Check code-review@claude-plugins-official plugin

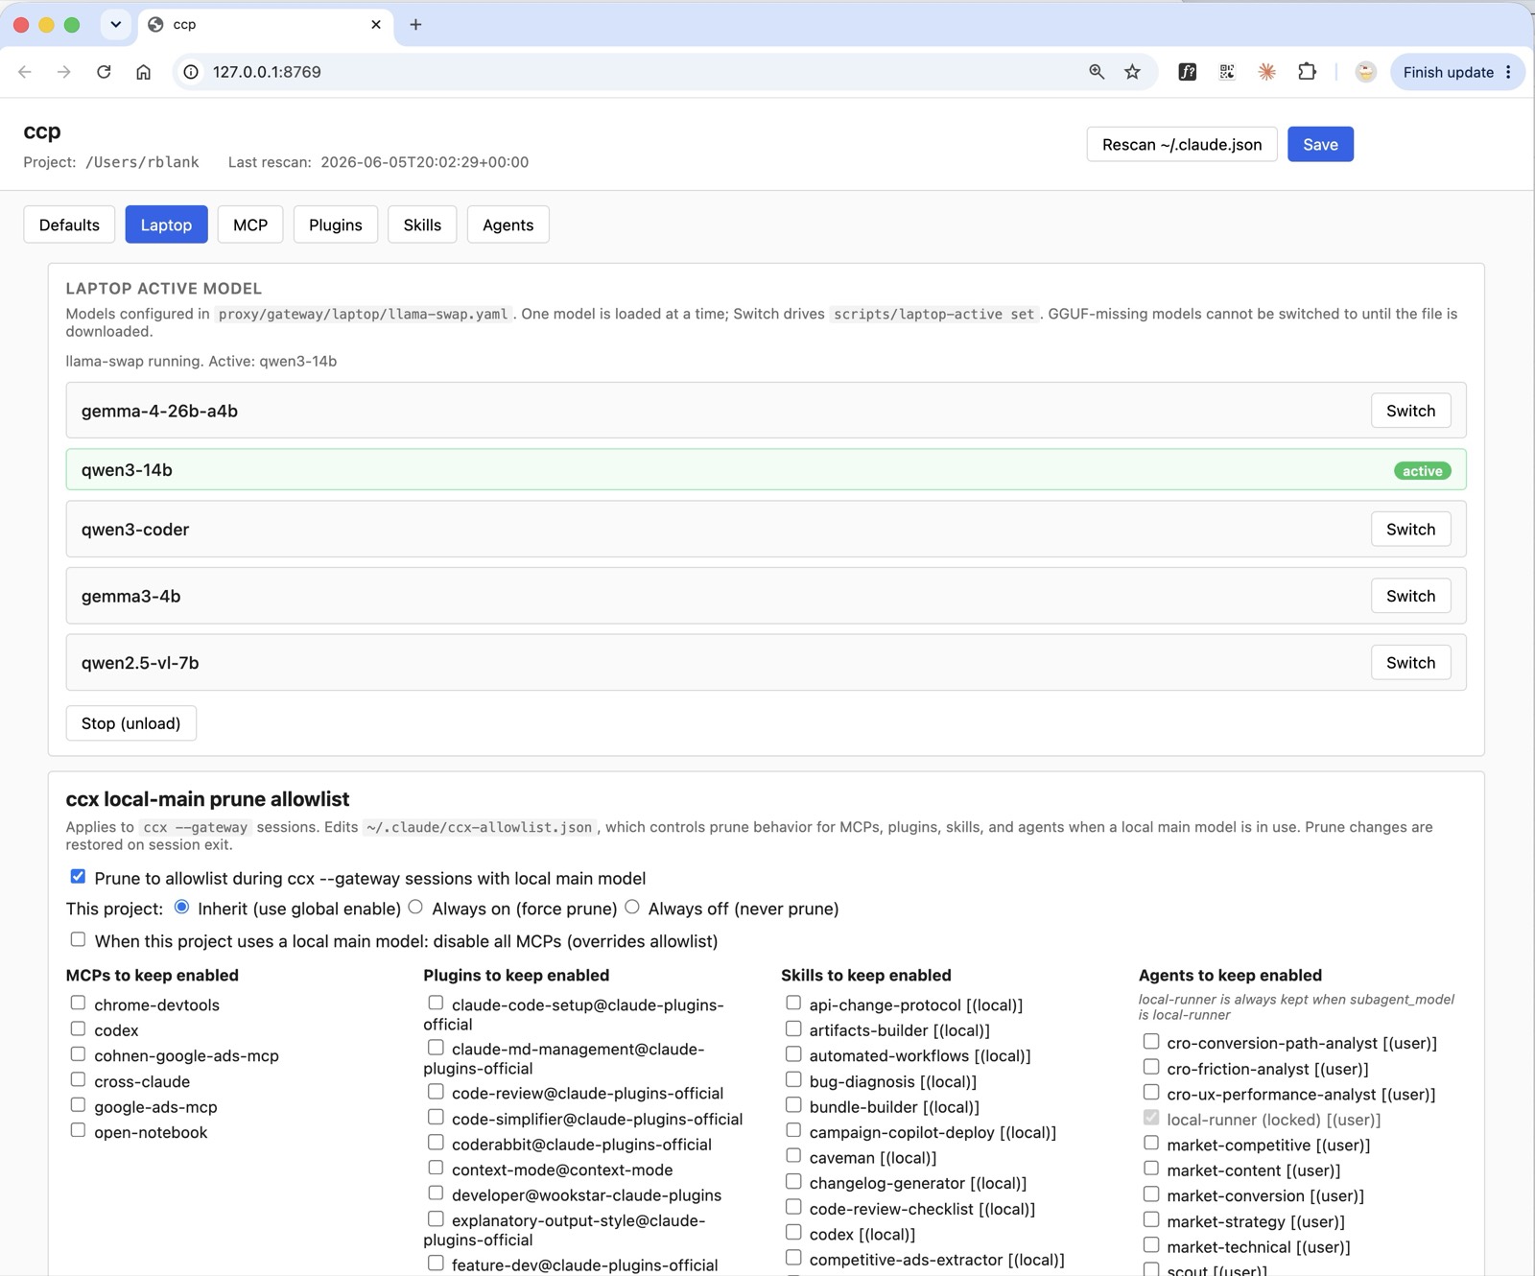point(436,1092)
